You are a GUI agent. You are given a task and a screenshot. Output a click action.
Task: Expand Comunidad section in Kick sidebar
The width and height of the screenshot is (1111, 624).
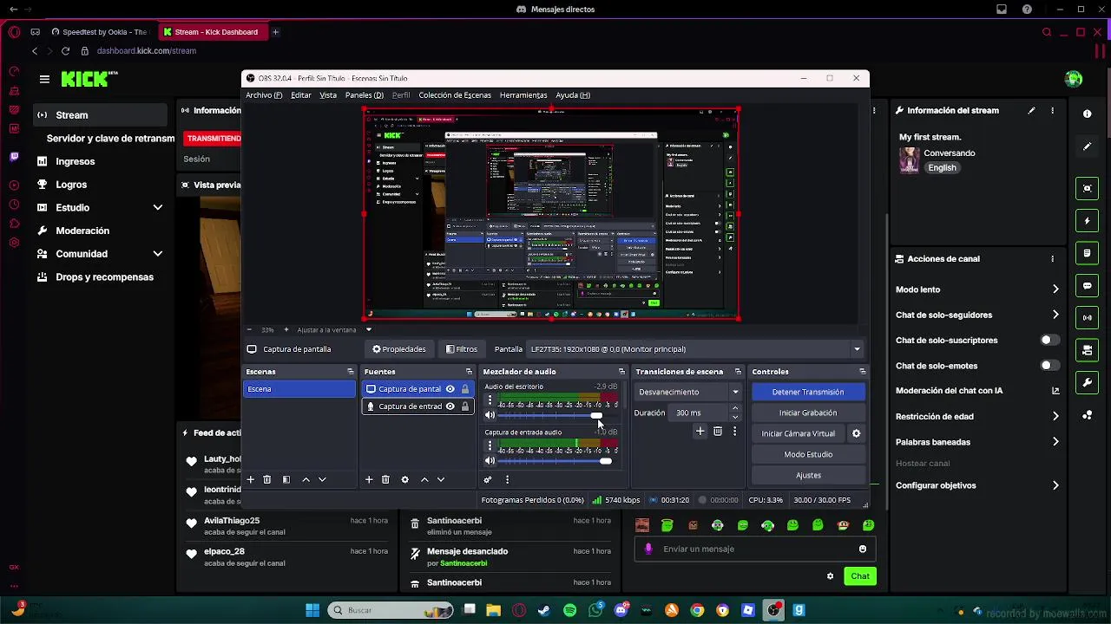tap(157, 254)
